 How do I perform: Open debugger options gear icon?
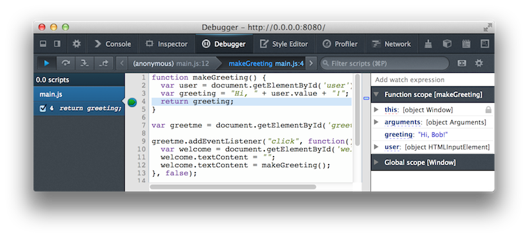[478, 63]
